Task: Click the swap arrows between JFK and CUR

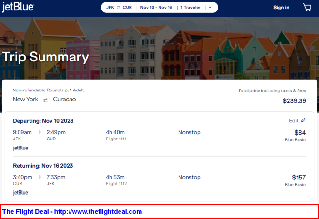Action: coord(119,7)
